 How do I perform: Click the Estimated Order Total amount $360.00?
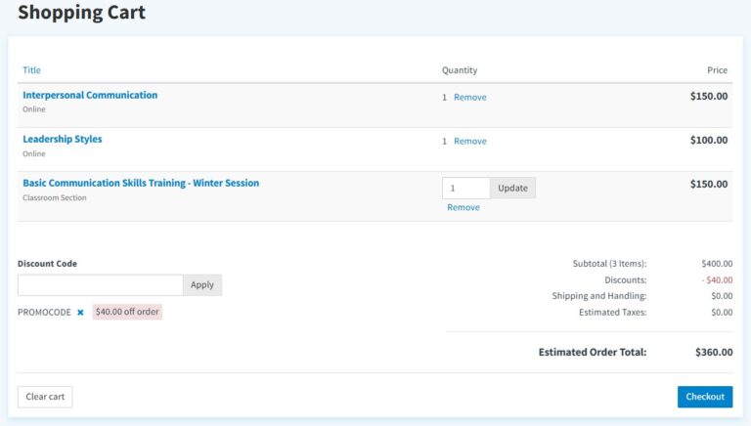click(714, 353)
